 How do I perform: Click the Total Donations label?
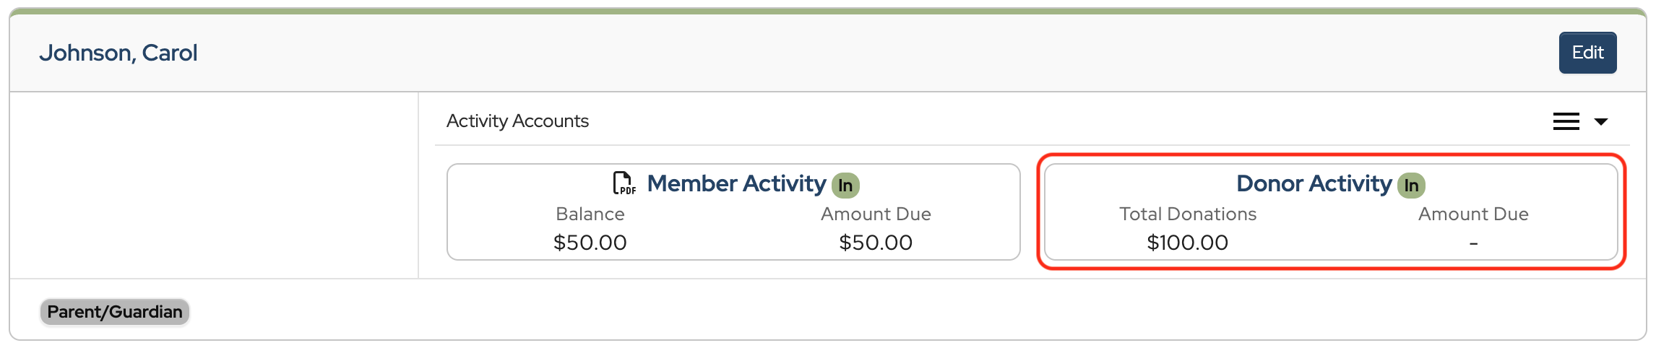tap(1188, 214)
